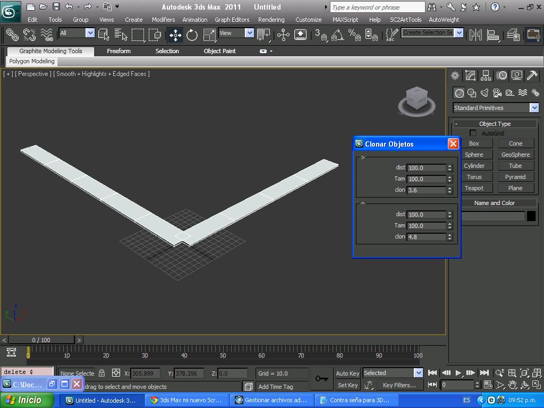The height and width of the screenshot is (408, 544).
Task: Create a Tube primitive
Action: (x=515, y=166)
